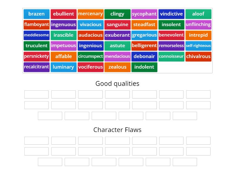The image size is (235, 176).
Task: Select the blue "brazen" word tile
Action: pos(36,14)
